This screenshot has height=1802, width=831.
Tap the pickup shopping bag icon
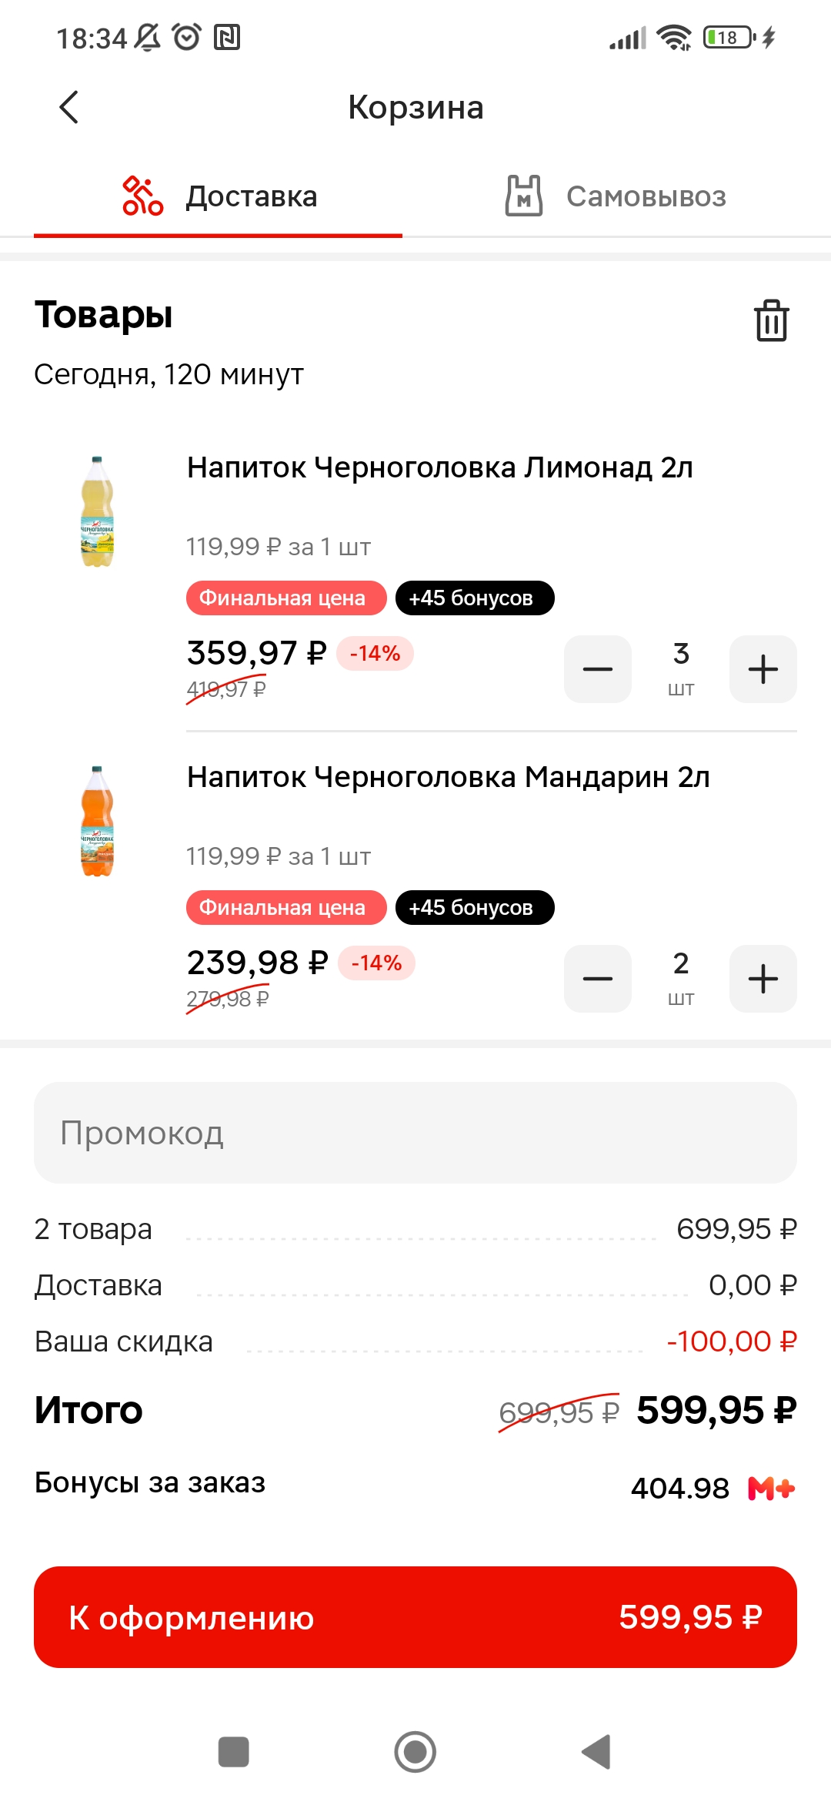pos(524,196)
